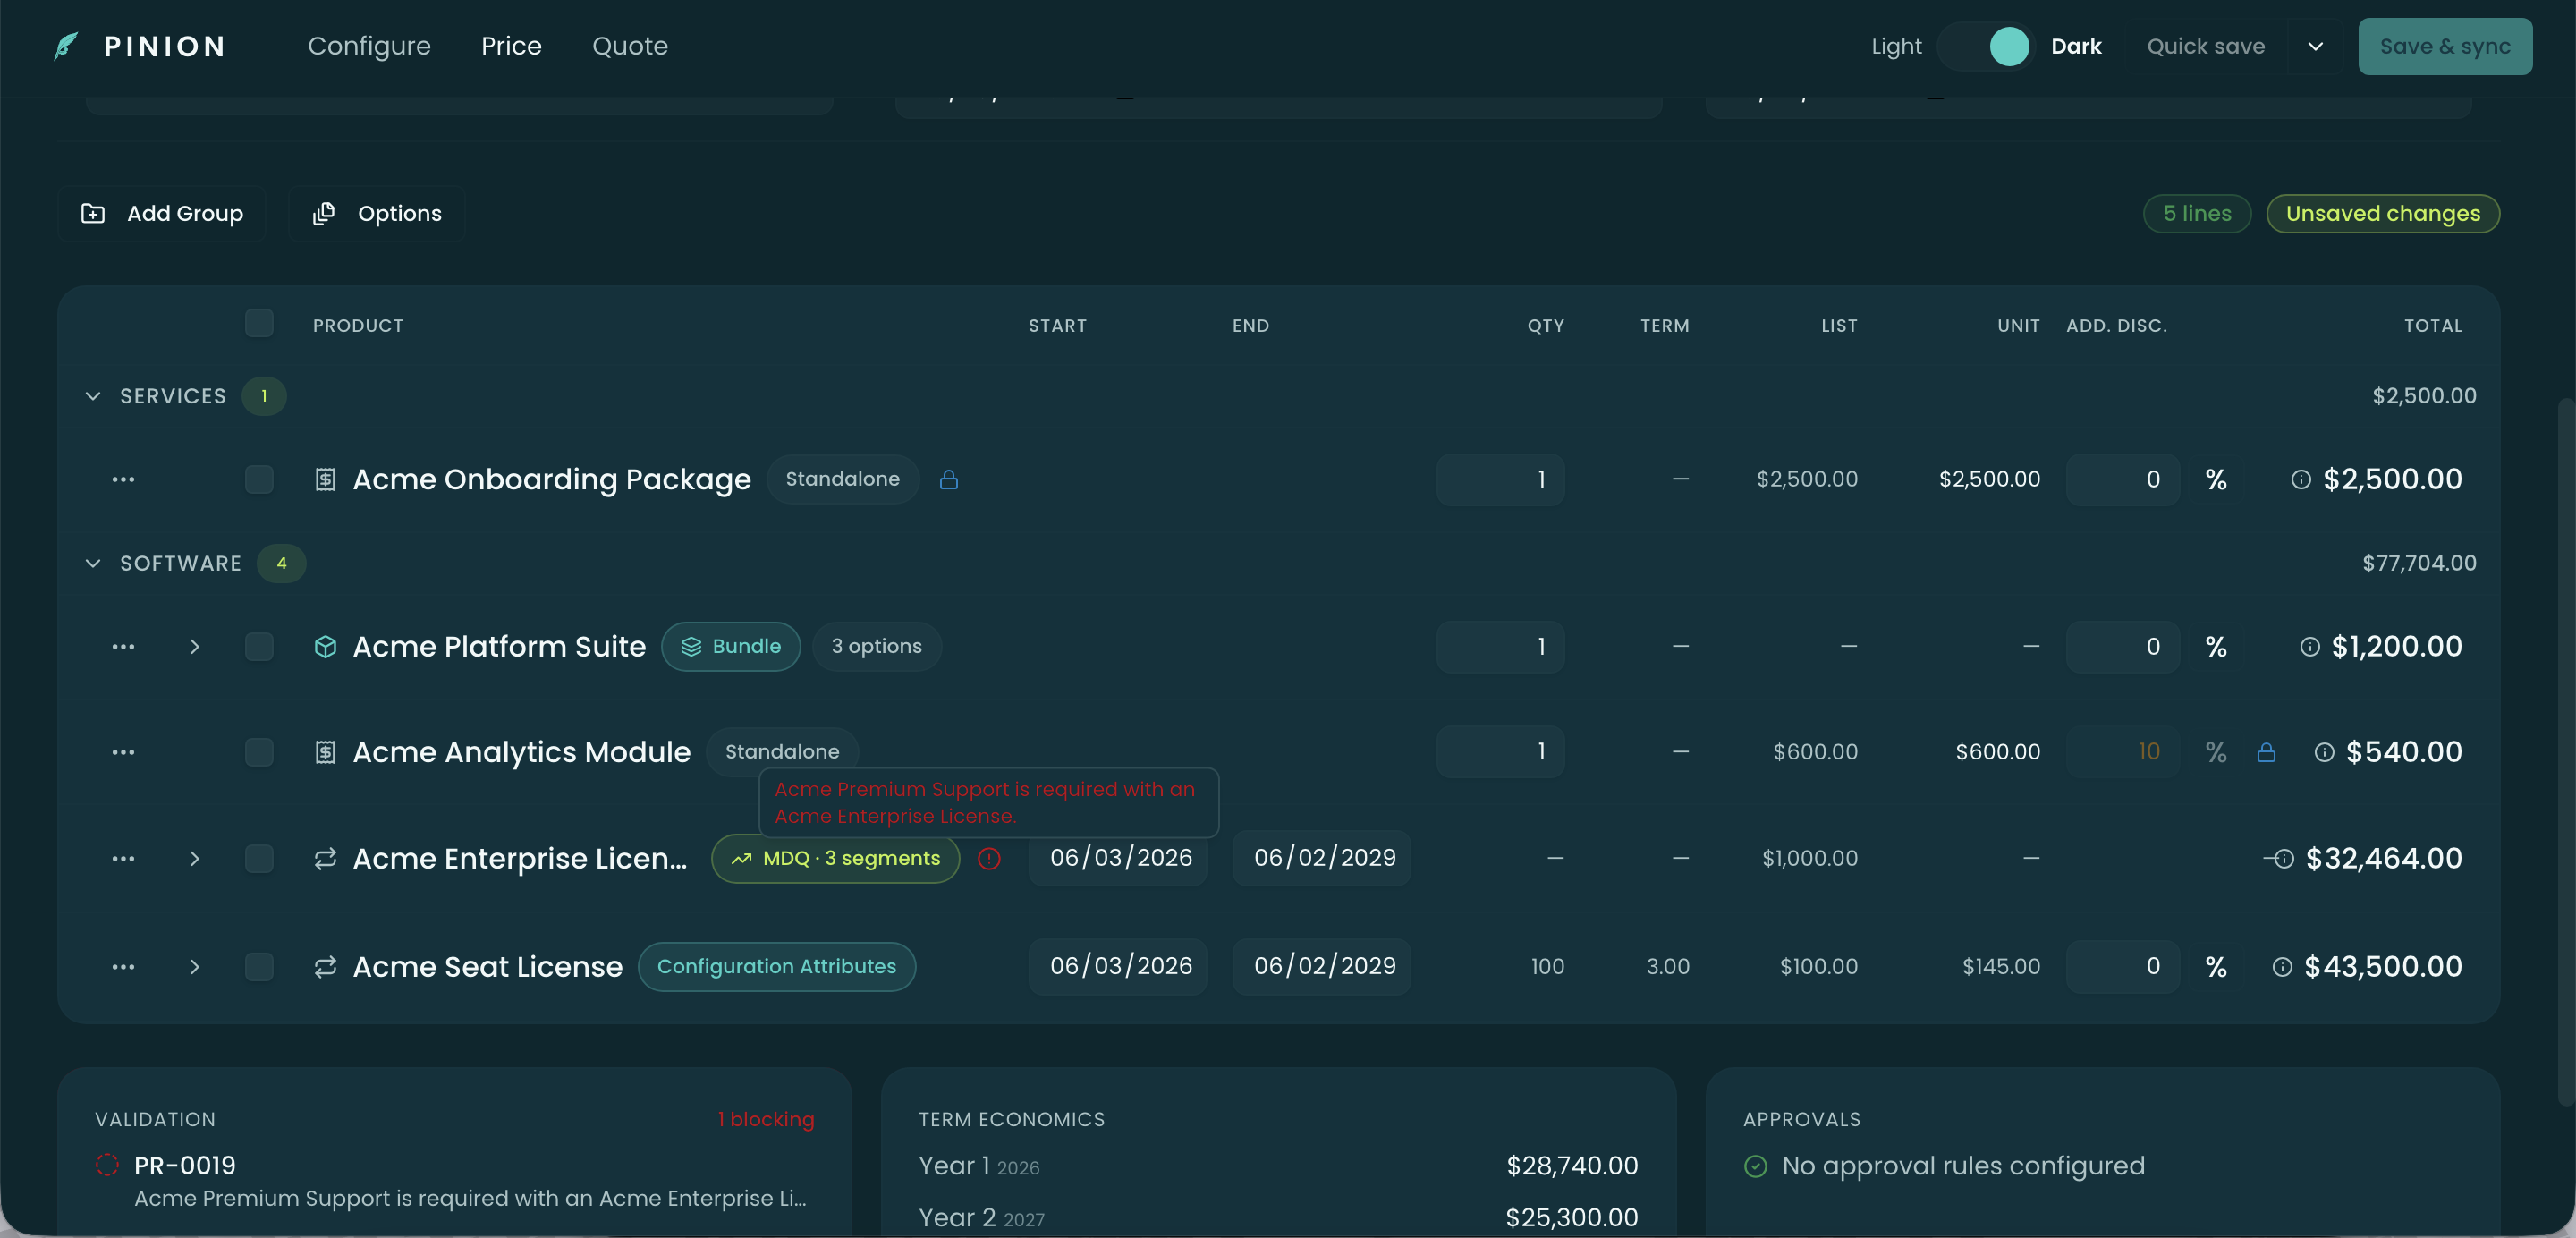Expand the Acme Enterprise License row
Image resolution: width=2576 pixels, height=1238 pixels.
pos(194,858)
